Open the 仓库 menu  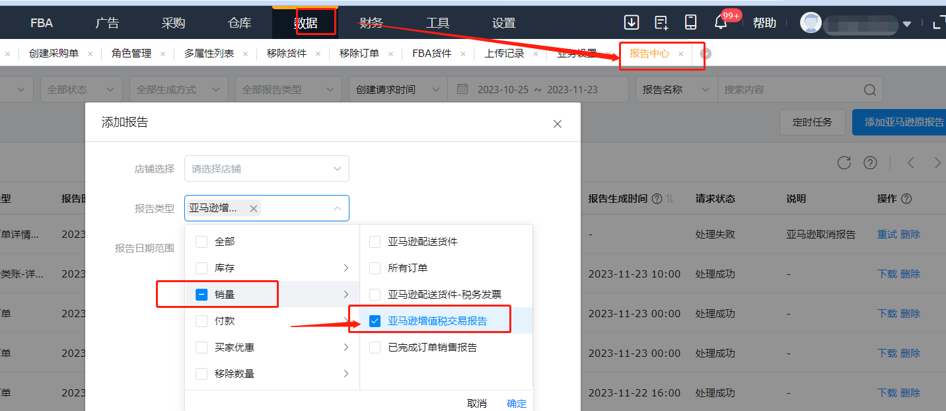click(239, 23)
